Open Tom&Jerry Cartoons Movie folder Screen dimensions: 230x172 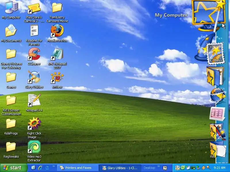[57, 12]
